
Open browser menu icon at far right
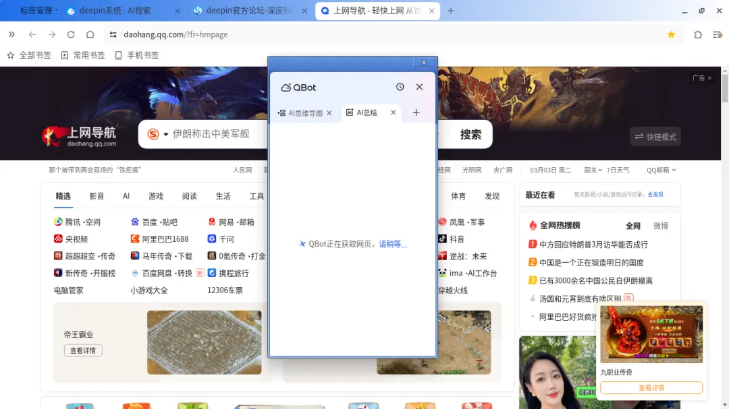coord(717,34)
